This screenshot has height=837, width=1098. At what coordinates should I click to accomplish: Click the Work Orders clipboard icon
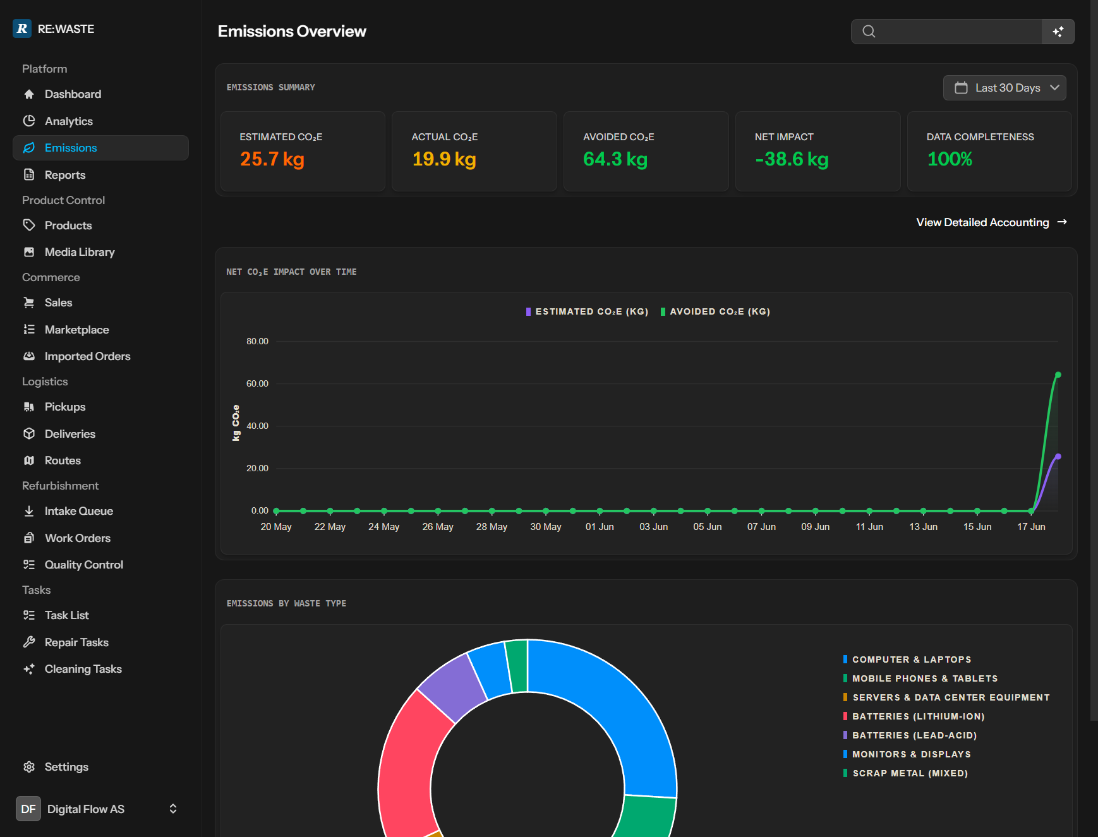[x=29, y=538]
